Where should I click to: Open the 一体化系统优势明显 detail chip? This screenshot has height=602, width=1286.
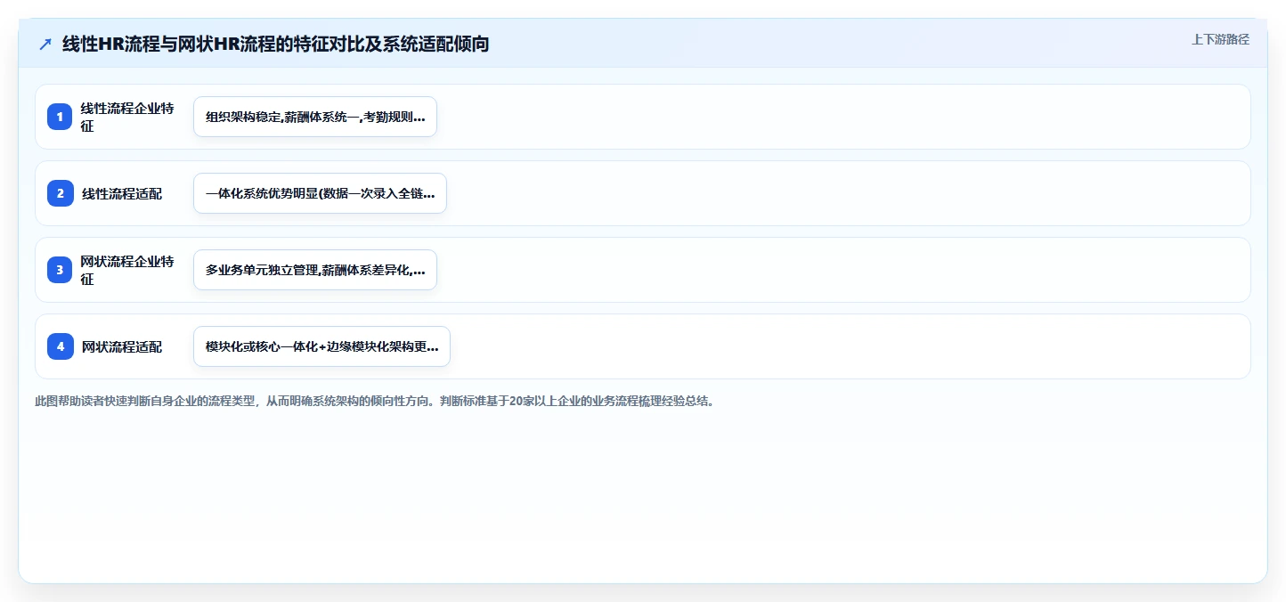coord(320,193)
